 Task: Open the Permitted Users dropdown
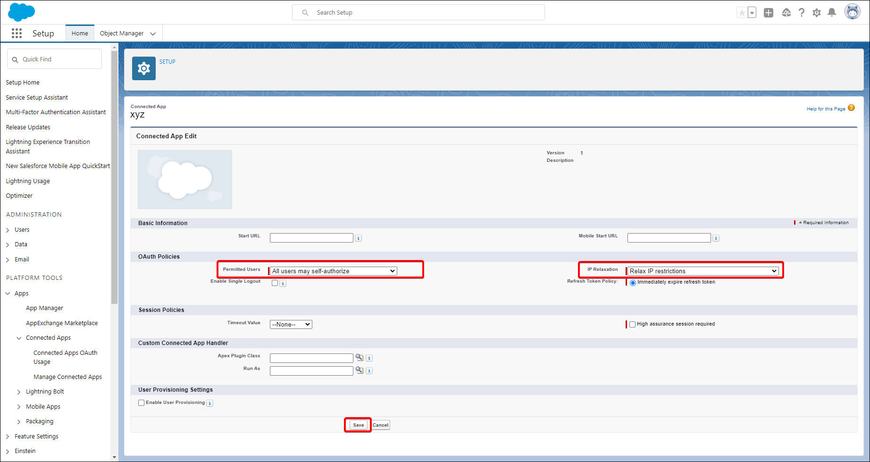tap(333, 271)
